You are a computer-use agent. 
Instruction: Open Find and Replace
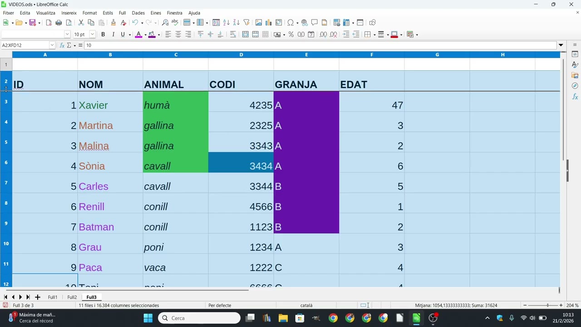[165, 22]
